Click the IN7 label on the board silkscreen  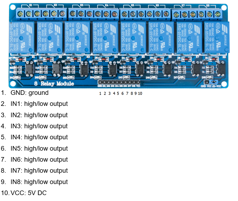click(176, 77)
